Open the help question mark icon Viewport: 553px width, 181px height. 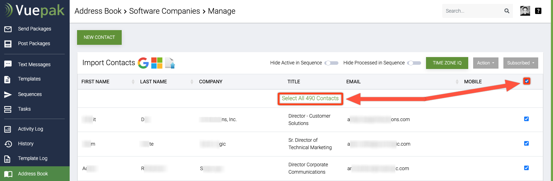tap(538, 11)
